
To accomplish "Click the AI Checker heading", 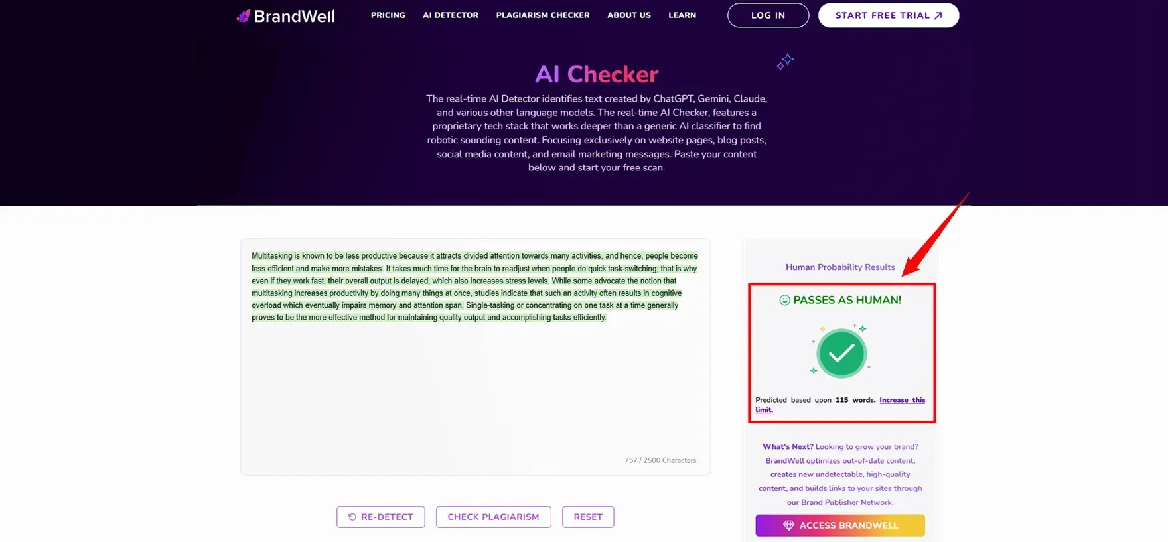I will 597,74.
